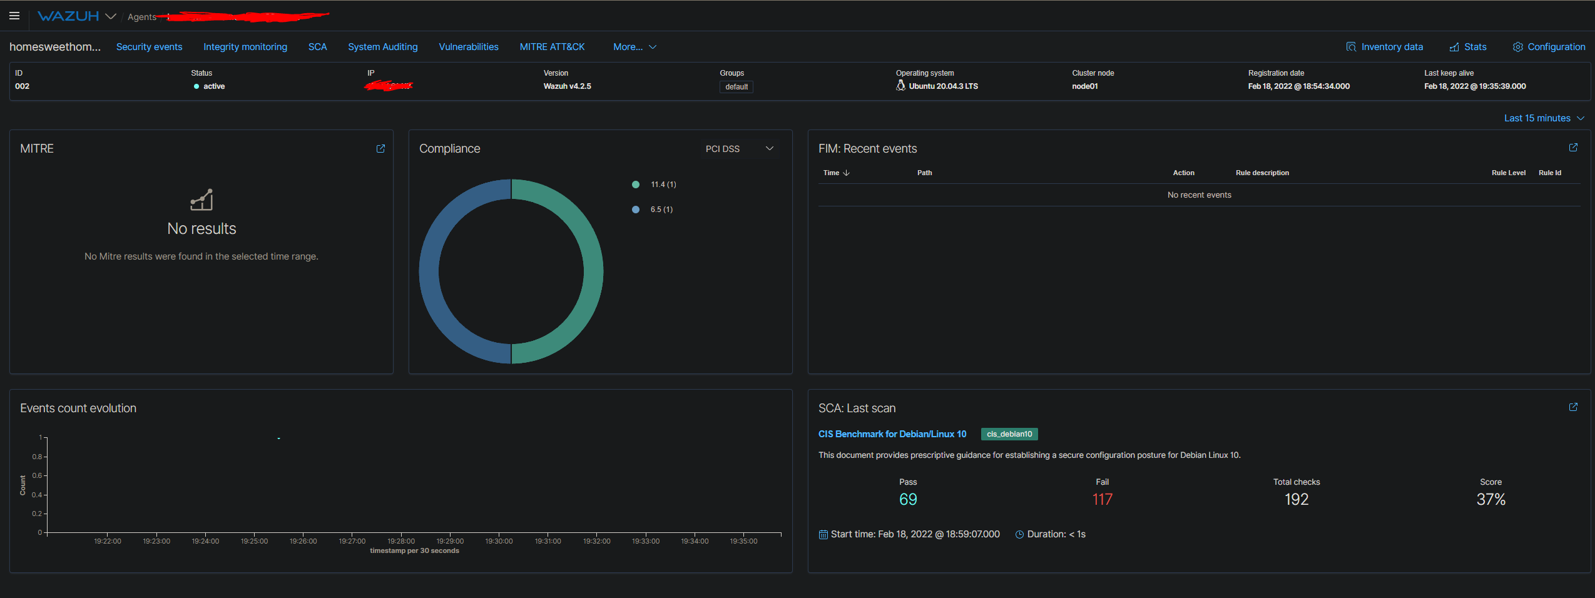Open the Last 15 minutes time picker

point(1544,118)
